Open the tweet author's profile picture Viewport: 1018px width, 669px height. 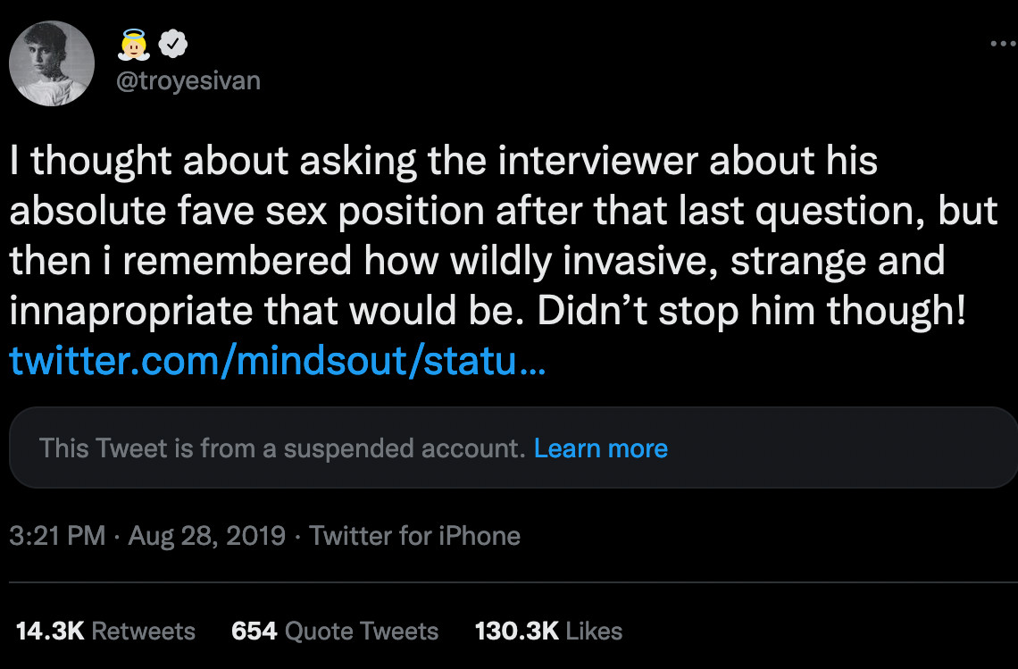coord(51,63)
